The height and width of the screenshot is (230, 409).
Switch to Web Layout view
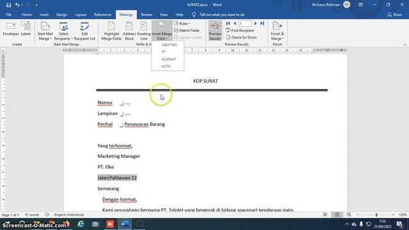click(349, 215)
